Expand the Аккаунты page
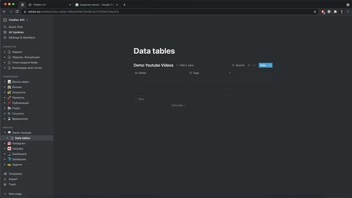Viewport: 352px width, 198px height. tap(5, 92)
